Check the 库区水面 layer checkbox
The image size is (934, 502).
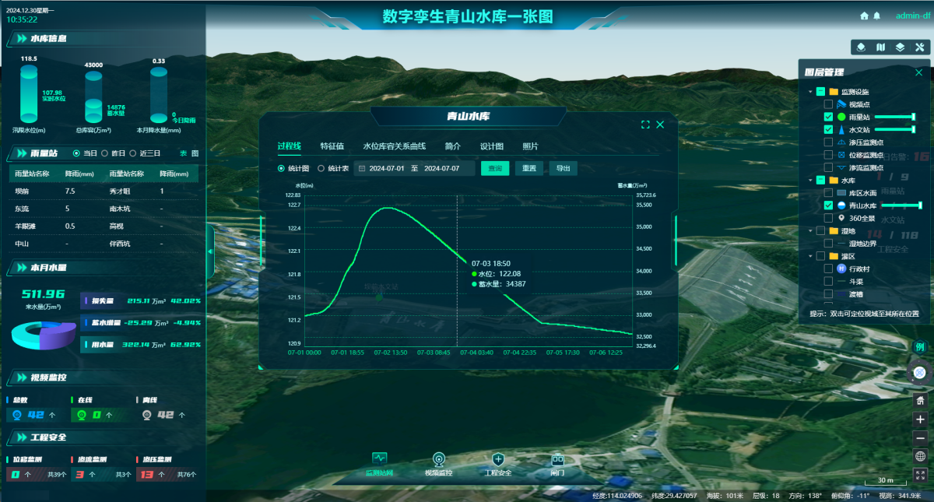pyautogui.click(x=828, y=192)
